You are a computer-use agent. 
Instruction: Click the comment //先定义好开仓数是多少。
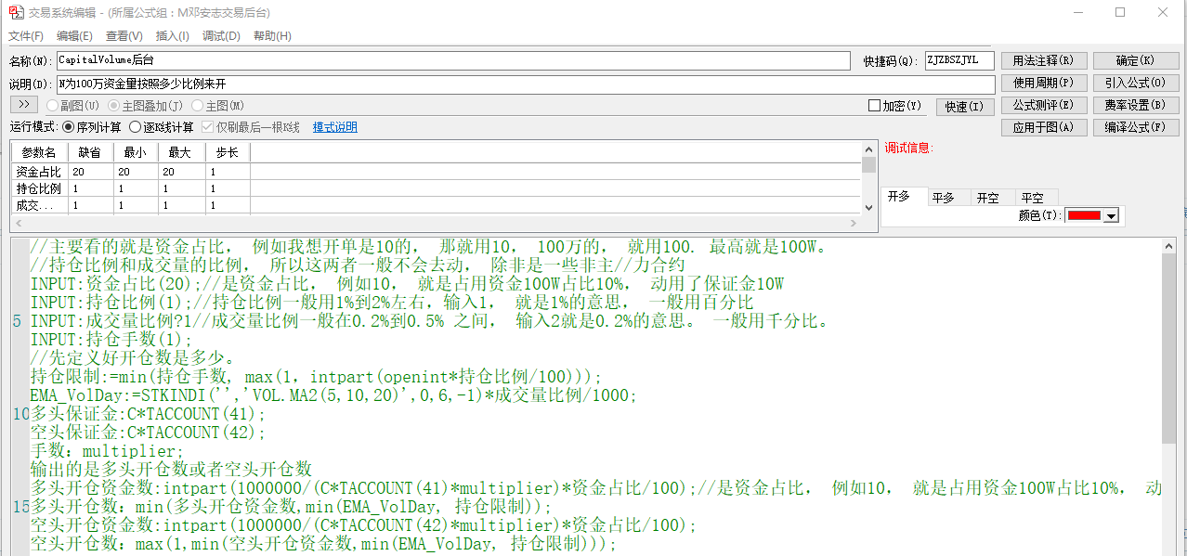pos(133,358)
